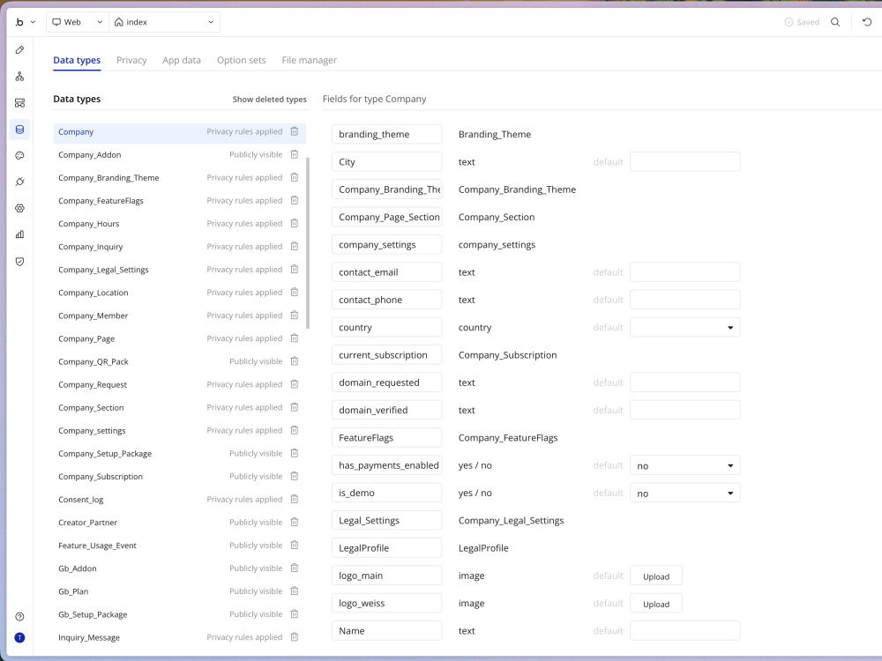Viewport: 882px width, 661px height.
Task: Click trash icon for Feature_Usage_Event
Action: [295, 546]
